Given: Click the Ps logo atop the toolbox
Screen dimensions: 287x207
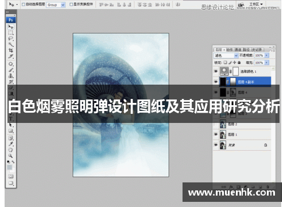Looking at the screenshot, I should (11, 20).
